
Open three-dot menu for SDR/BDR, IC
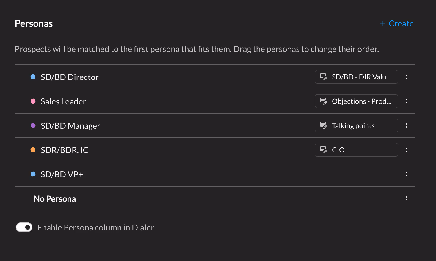pos(406,150)
